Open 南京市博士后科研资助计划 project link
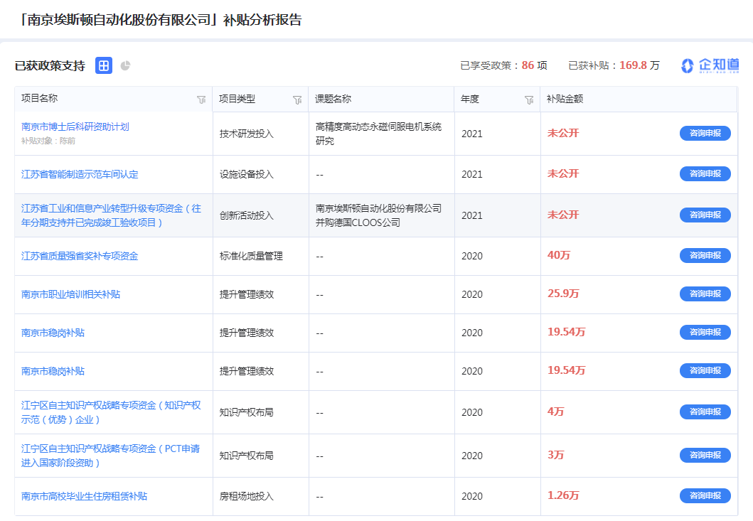 75,127
